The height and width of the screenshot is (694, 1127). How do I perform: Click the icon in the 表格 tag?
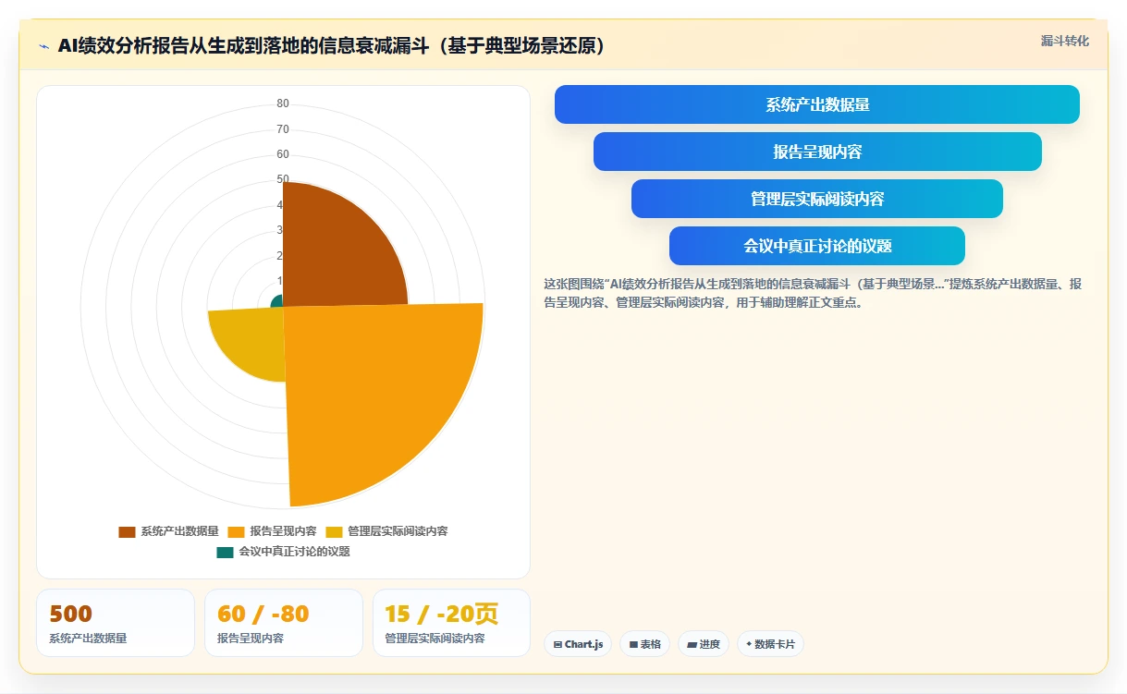pyautogui.click(x=633, y=644)
